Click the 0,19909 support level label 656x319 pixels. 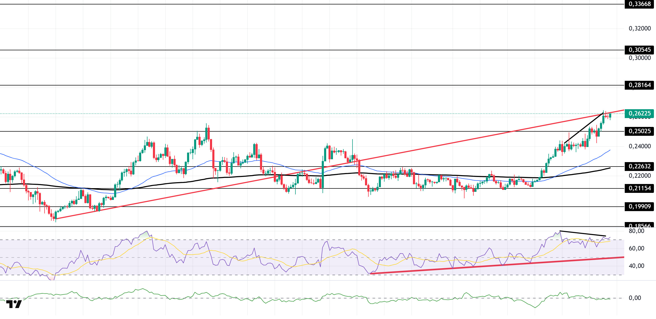pyautogui.click(x=639, y=206)
